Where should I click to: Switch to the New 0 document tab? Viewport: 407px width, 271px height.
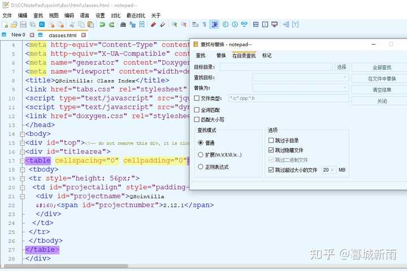tap(18, 35)
